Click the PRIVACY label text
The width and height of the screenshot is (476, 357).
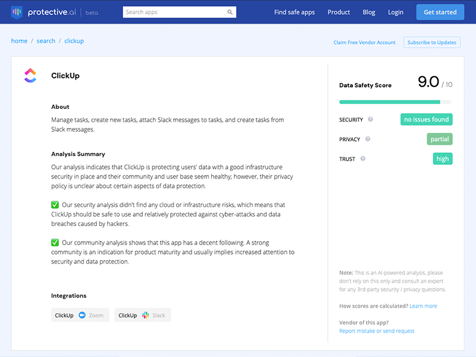[349, 139]
